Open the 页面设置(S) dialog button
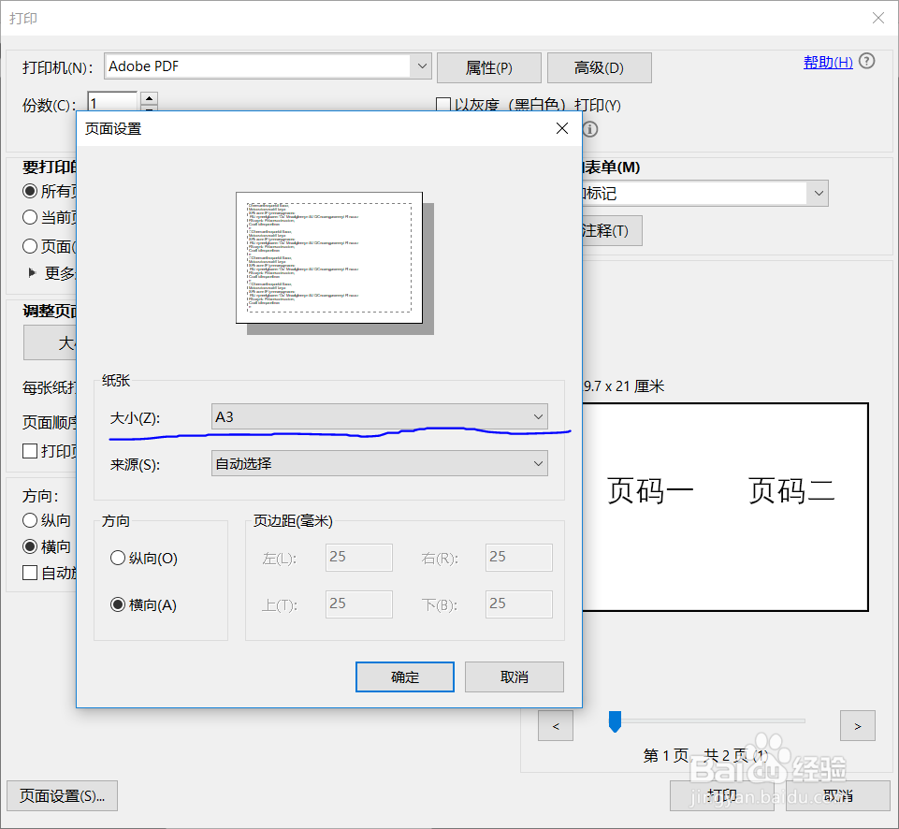Screen dimensions: 899x829 (x=62, y=795)
